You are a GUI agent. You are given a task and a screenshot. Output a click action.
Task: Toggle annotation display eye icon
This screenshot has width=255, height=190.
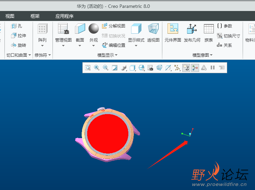pyautogui.click(x=186, y=68)
